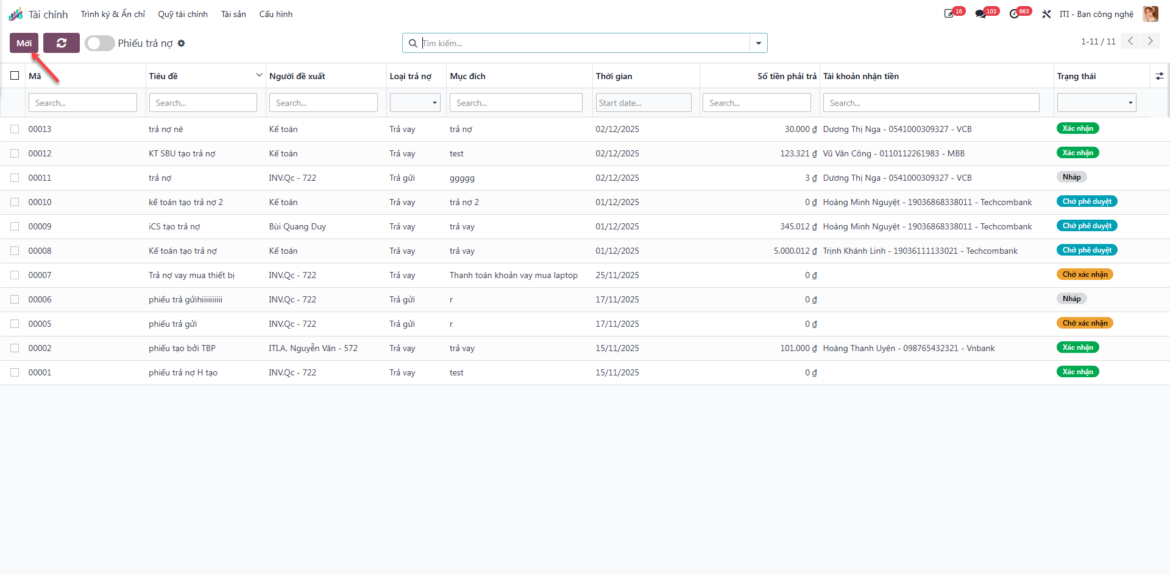Click 'Chờ xác nhận' status of record 00007

coord(1085,274)
